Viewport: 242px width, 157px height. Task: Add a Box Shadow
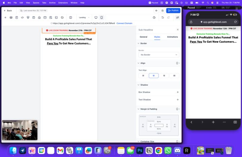point(178,92)
